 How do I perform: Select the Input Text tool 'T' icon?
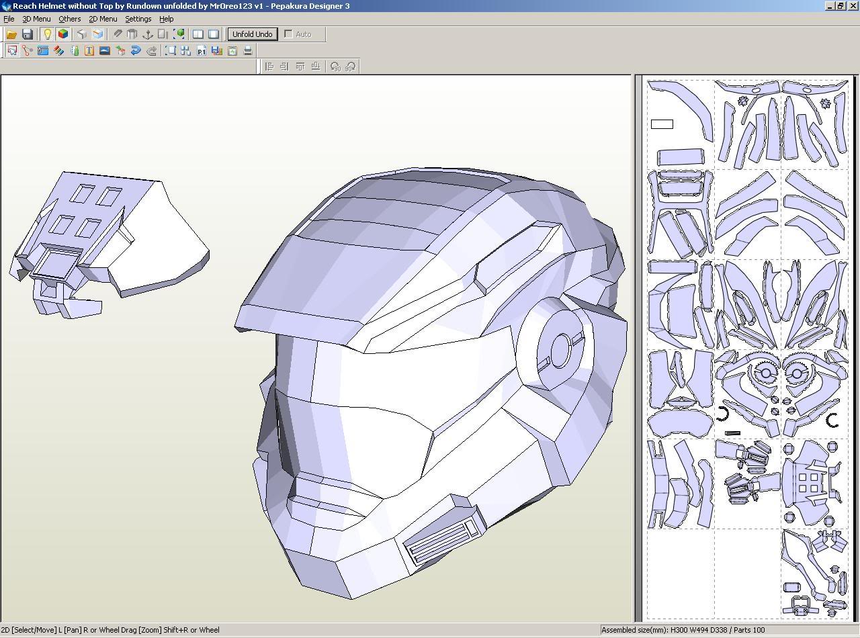click(x=89, y=50)
